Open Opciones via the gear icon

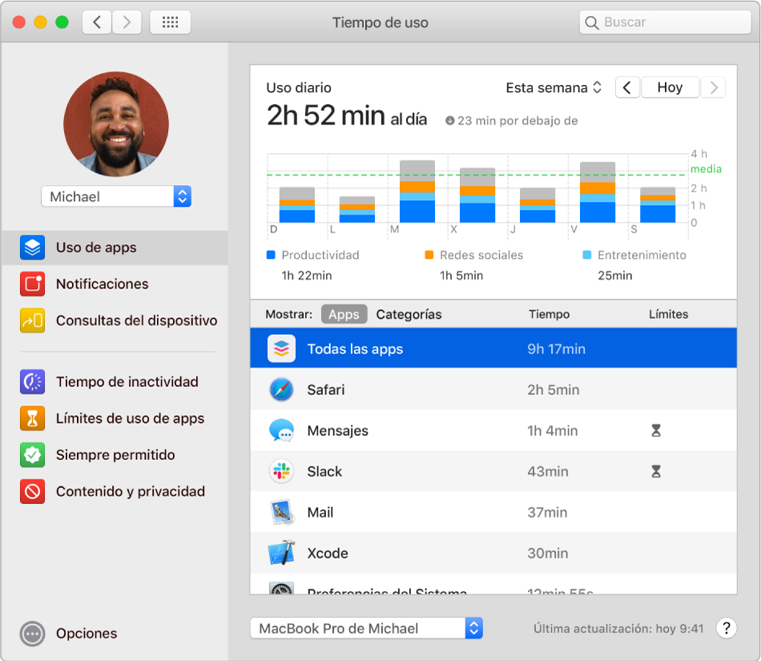click(30, 634)
